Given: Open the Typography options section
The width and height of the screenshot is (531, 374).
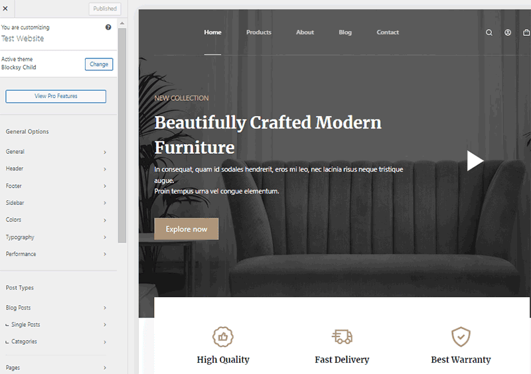Looking at the screenshot, I should pyautogui.click(x=56, y=237).
